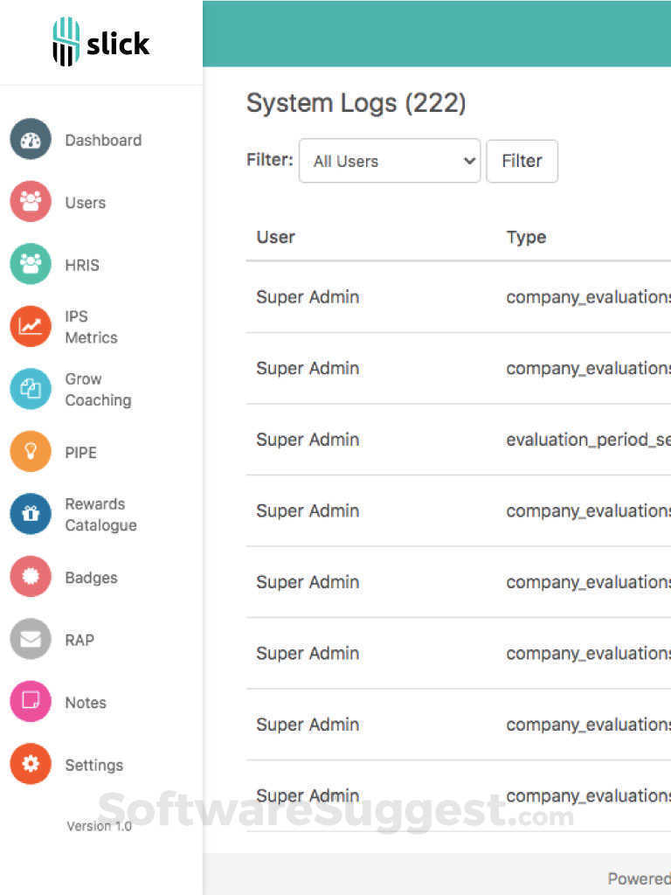Expand the user selection combo box chevron

pyautogui.click(x=469, y=161)
